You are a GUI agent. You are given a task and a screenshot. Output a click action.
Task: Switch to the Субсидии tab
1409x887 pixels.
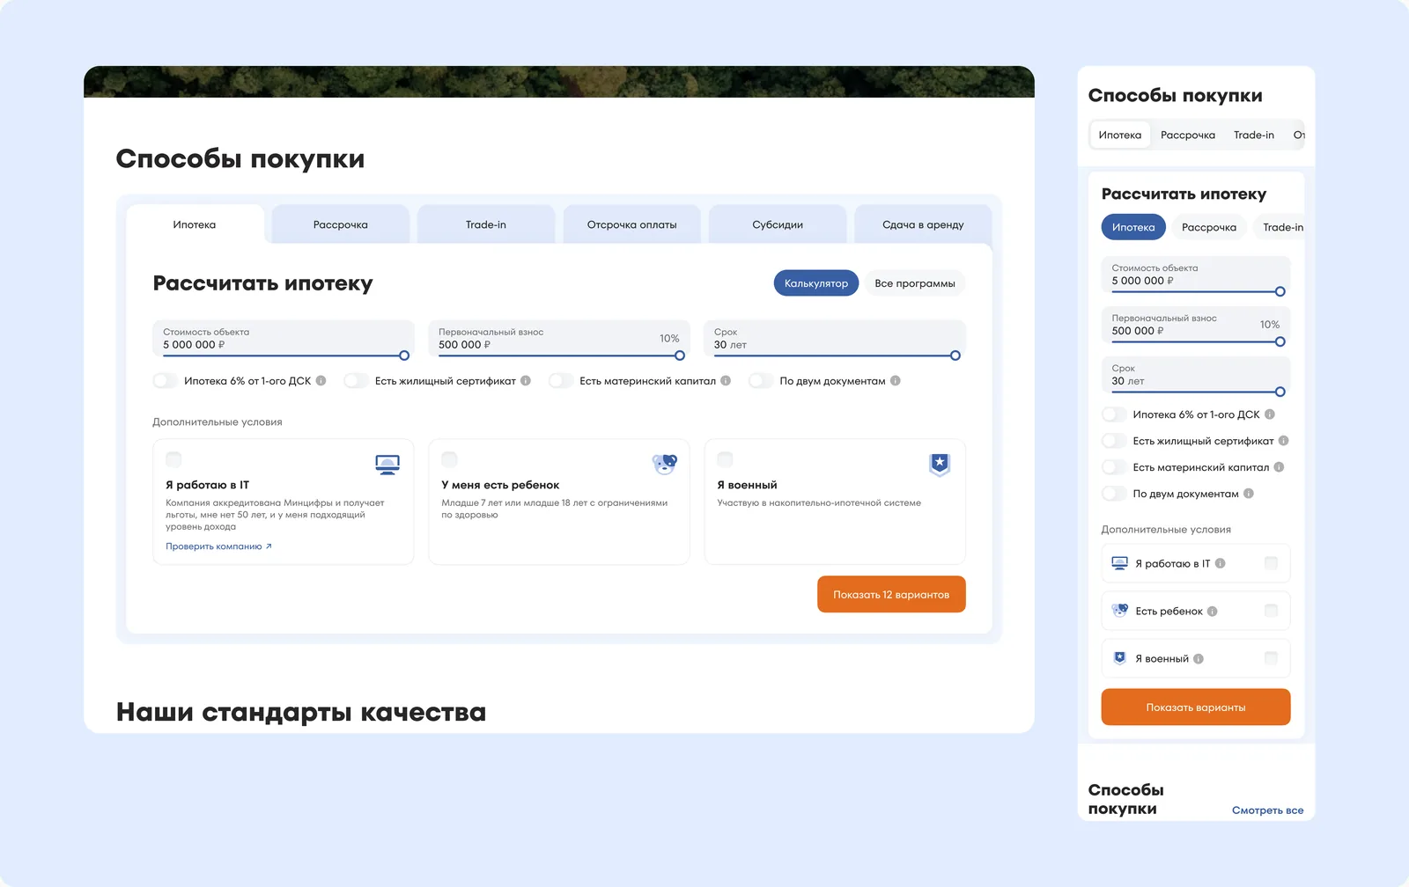778,224
